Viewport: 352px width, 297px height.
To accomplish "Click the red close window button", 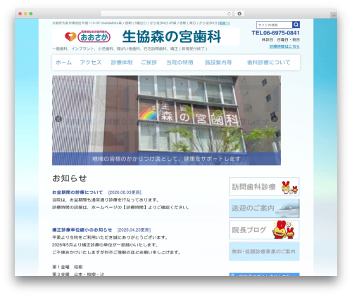I will (20, 13).
